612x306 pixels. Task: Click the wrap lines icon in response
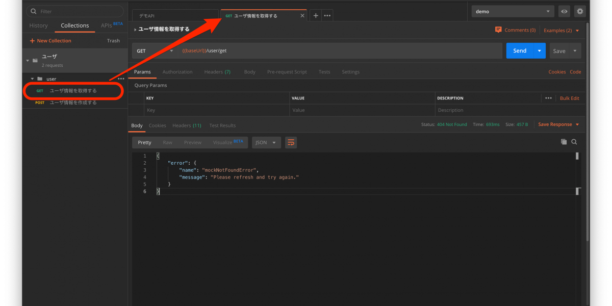pos(291,143)
